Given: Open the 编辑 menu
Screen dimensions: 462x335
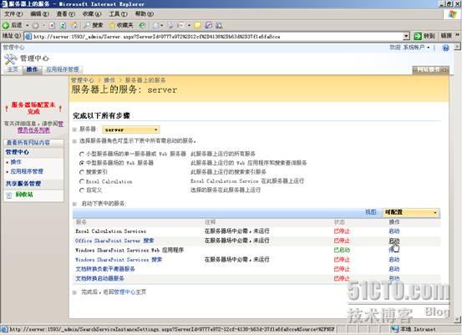Looking at the screenshot, I should click(39, 14).
